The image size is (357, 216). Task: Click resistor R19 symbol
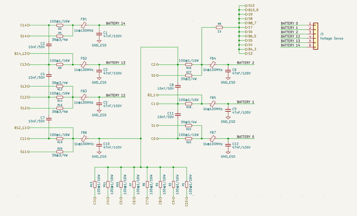tap(60, 139)
